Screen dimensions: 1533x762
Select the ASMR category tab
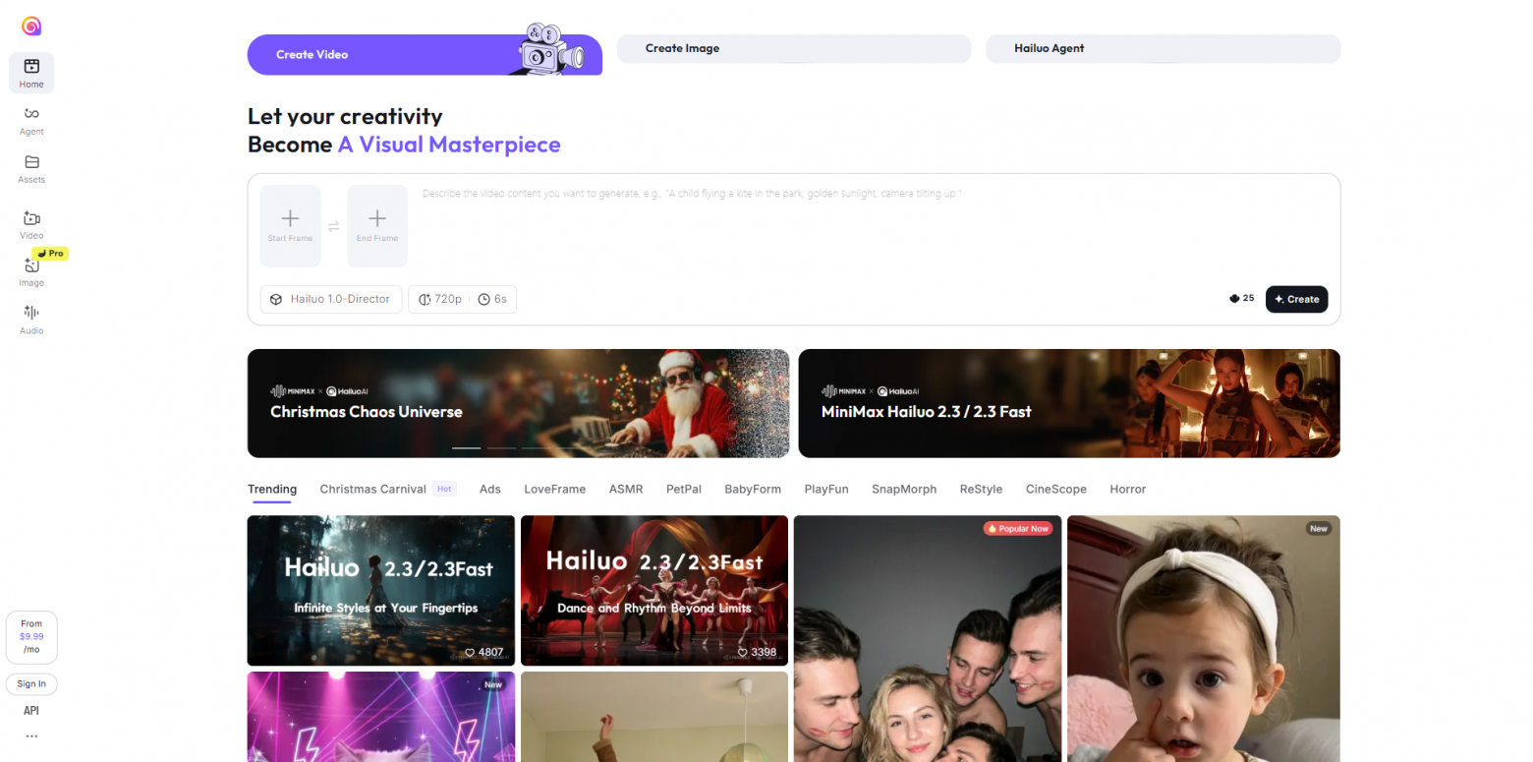625,489
